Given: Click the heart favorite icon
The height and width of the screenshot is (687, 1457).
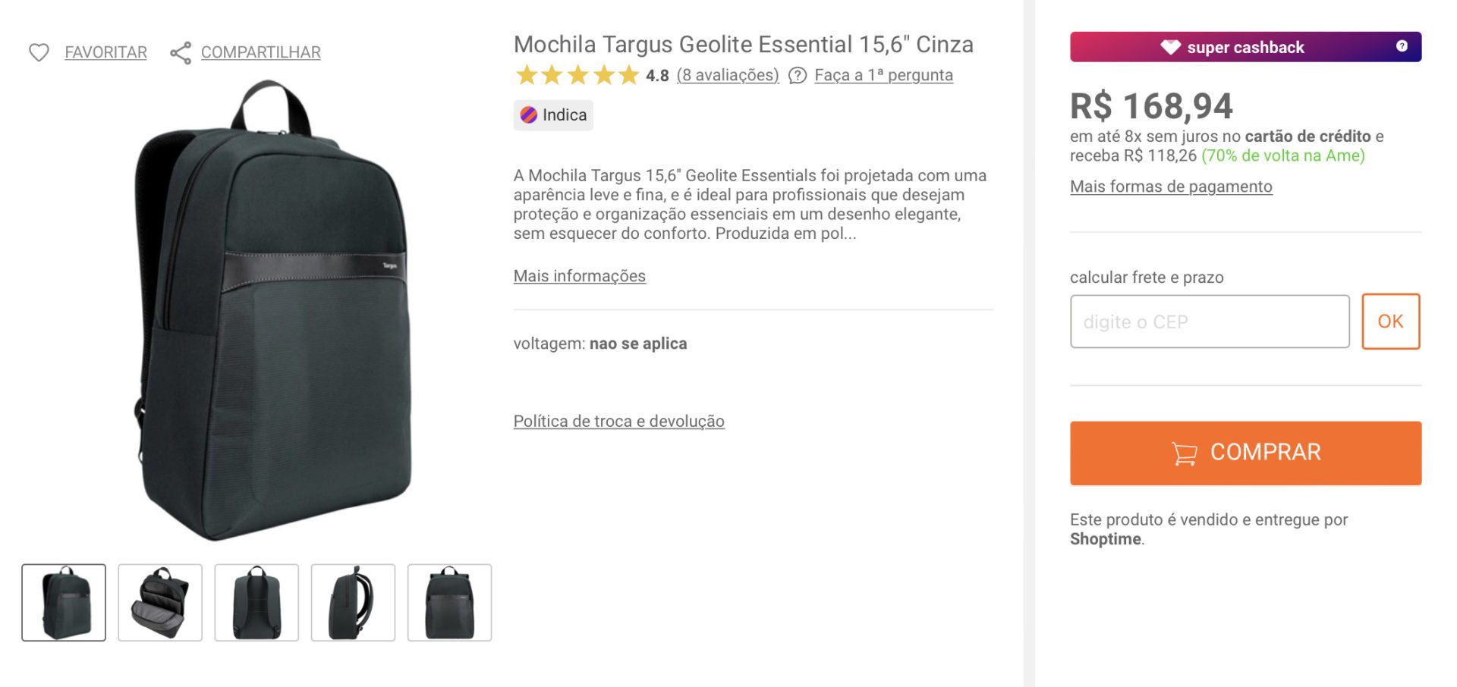Looking at the screenshot, I should tap(39, 52).
